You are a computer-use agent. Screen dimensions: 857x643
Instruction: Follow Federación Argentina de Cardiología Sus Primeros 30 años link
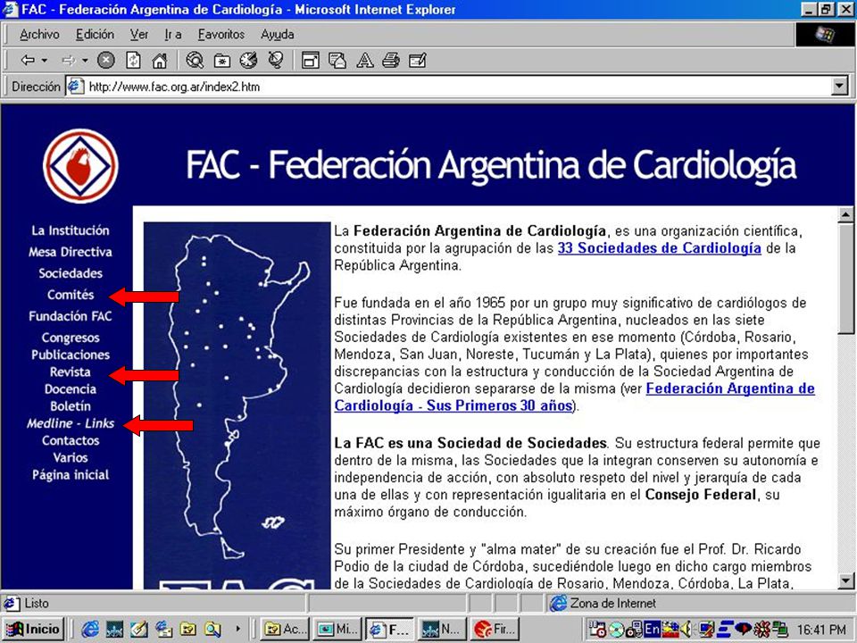pos(574,397)
